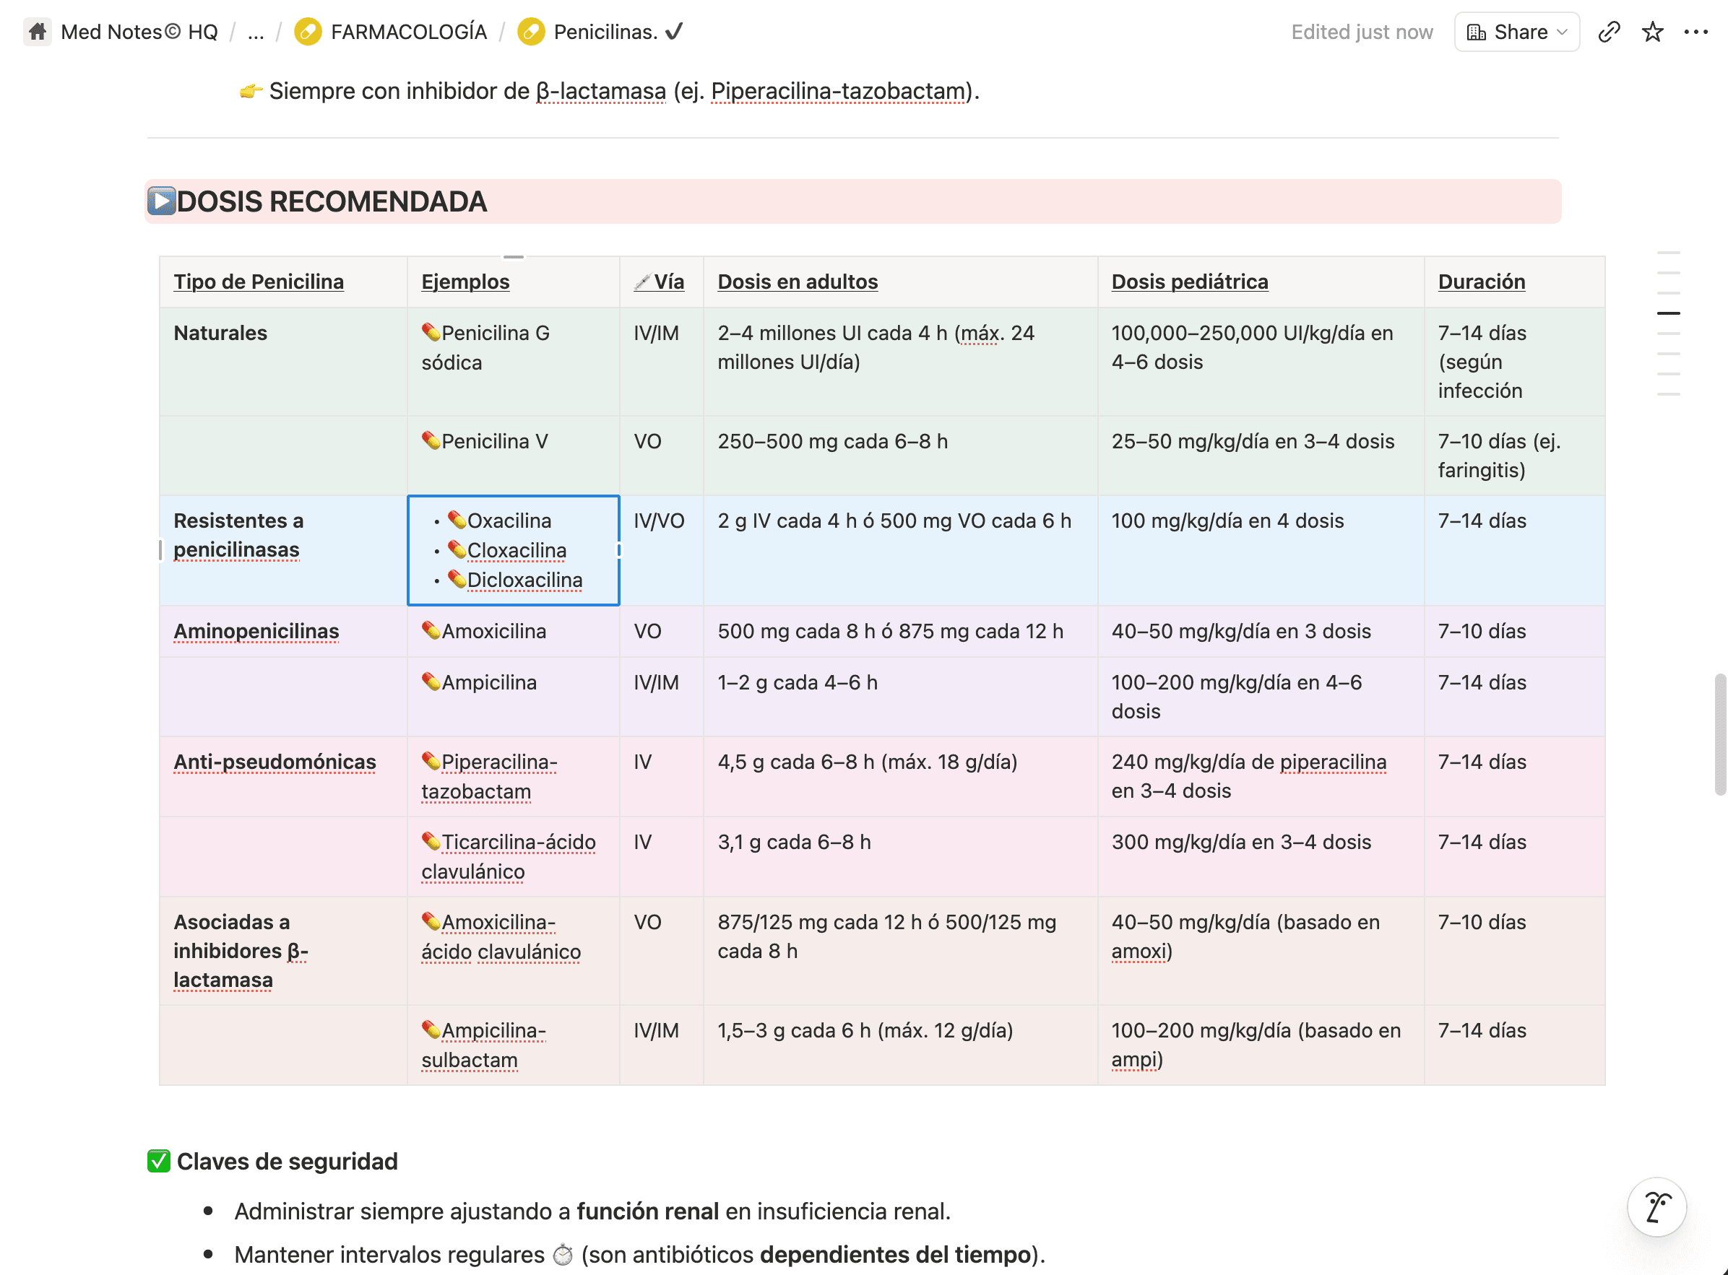
Task: Click Piperacilina-tazobactam text in top line
Action: pos(839,91)
